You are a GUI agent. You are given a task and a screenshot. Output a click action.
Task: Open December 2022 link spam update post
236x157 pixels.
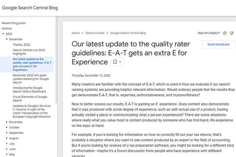(x=31, y=79)
